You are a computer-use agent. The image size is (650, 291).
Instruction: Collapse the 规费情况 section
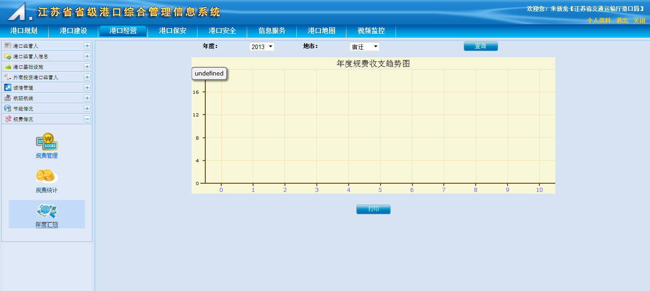tap(87, 119)
